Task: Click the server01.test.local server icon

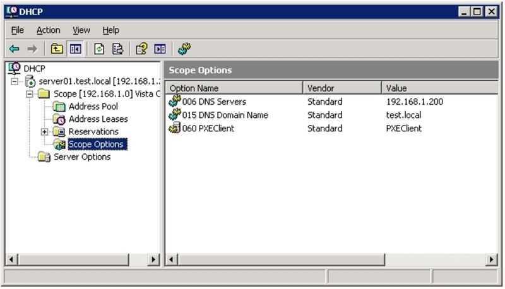Action: click(x=30, y=81)
